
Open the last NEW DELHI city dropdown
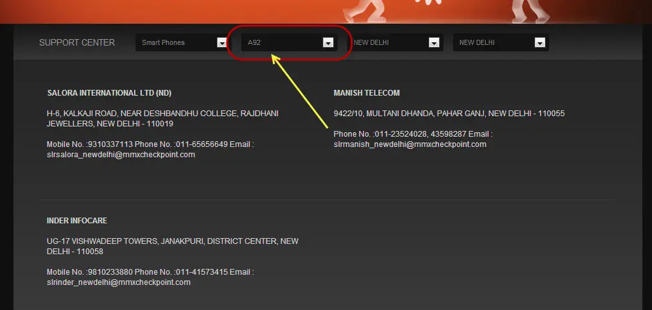tap(500, 42)
